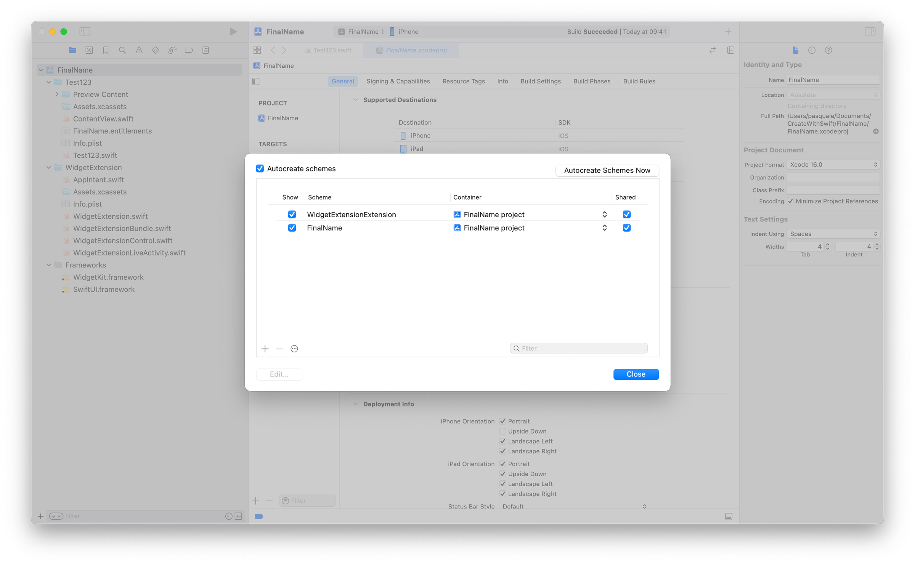Collapse the WidgetExtension group
Image resolution: width=915 pixels, height=565 pixels.
(x=49, y=167)
